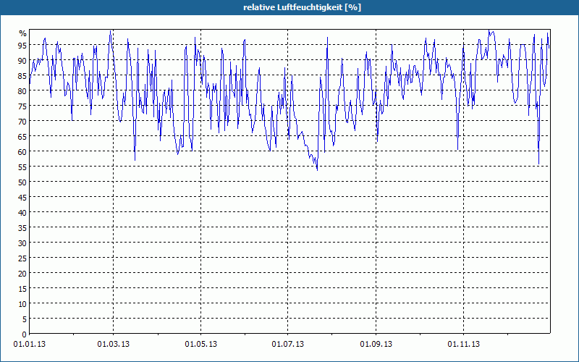Click the 01.09.13 date label

tap(376, 345)
